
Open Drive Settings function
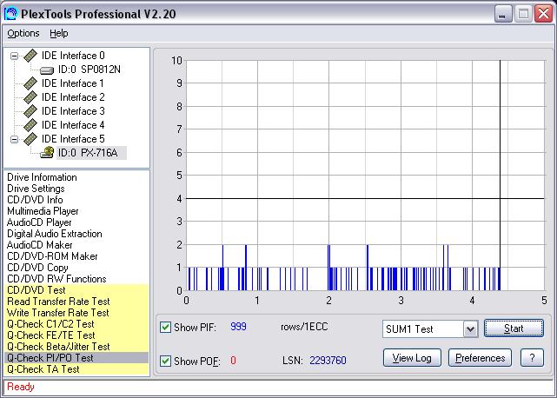click(36, 189)
